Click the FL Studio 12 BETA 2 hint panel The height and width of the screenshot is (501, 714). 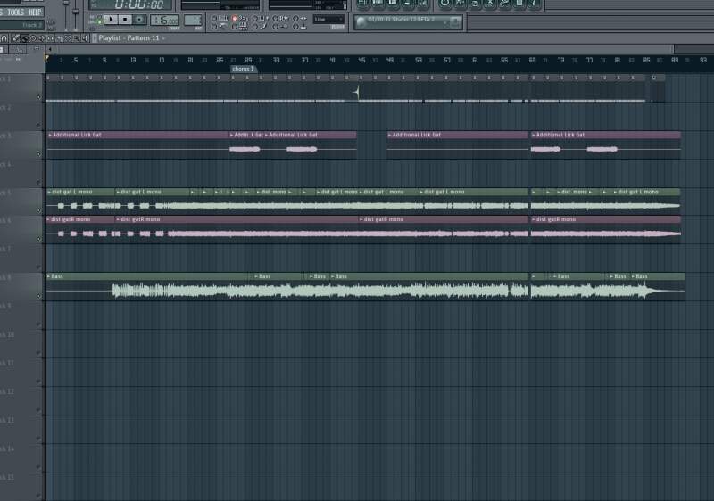[408, 21]
